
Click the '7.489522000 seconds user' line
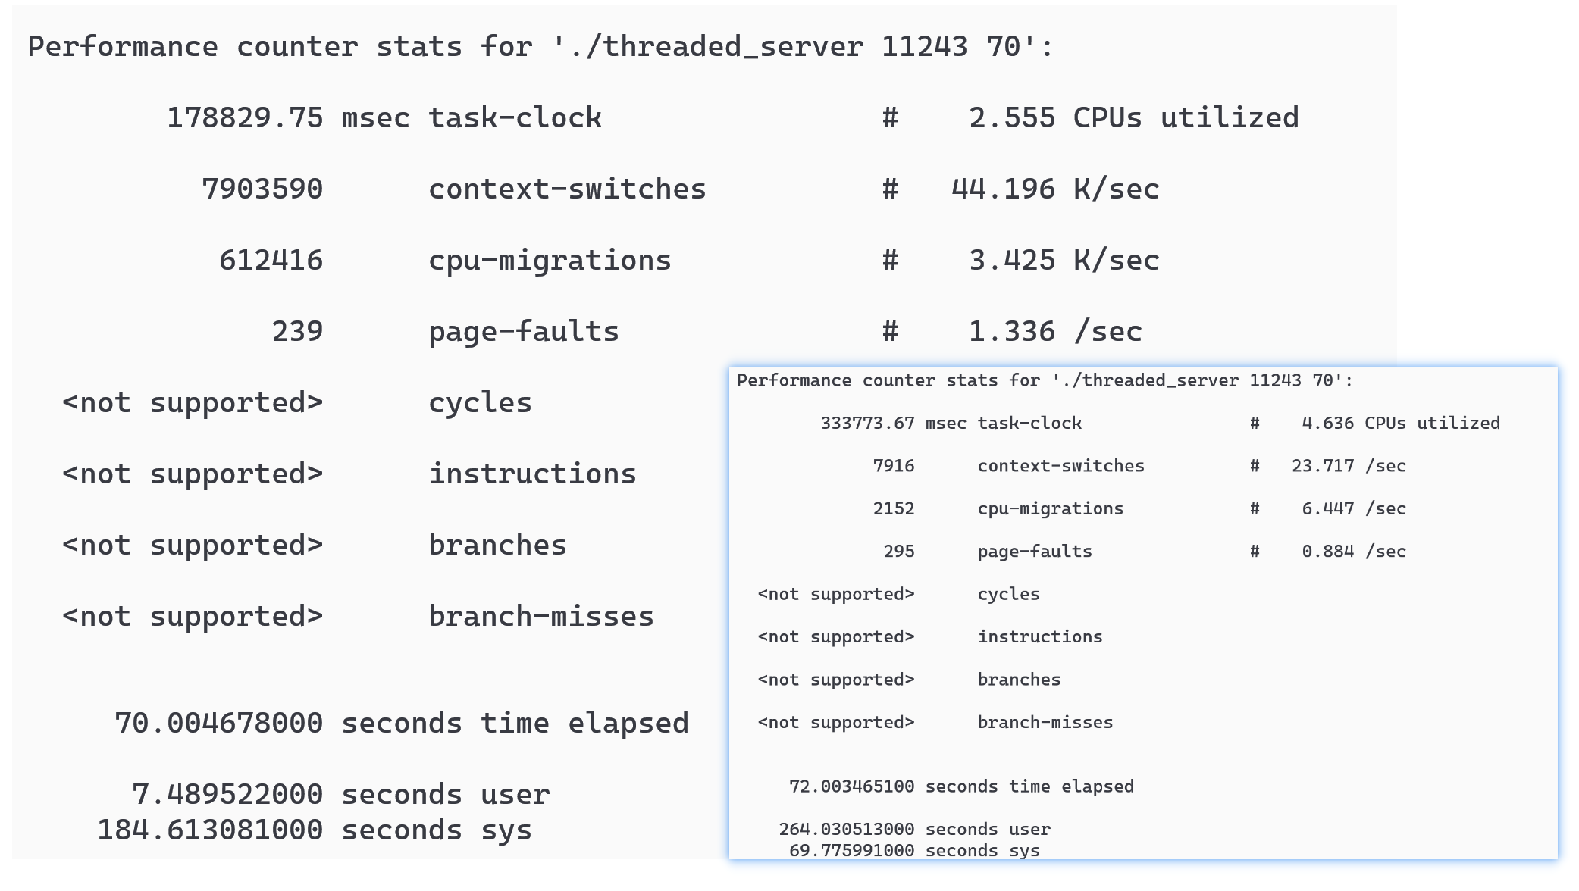[340, 795]
